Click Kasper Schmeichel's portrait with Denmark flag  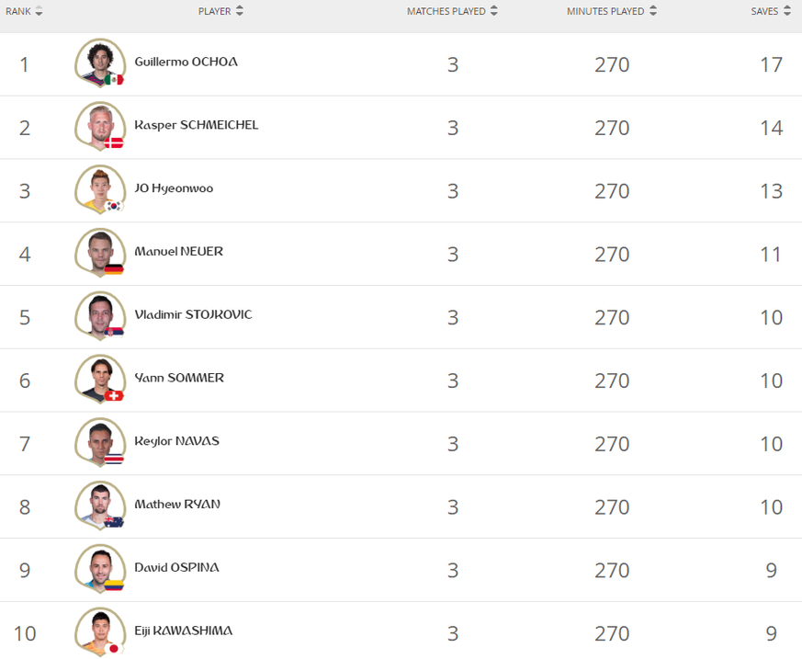pos(100,126)
